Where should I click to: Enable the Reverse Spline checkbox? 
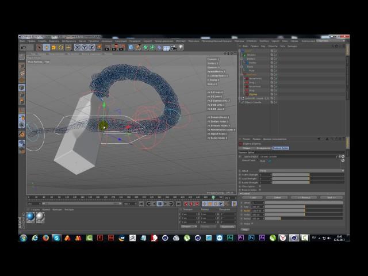tap(260, 190)
